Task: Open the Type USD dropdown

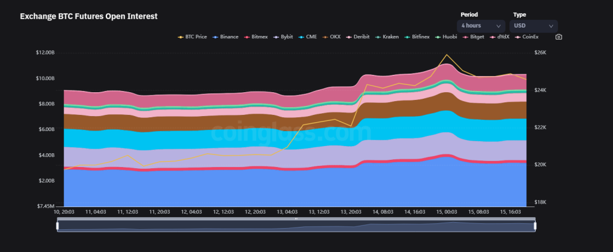Action: click(533, 26)
